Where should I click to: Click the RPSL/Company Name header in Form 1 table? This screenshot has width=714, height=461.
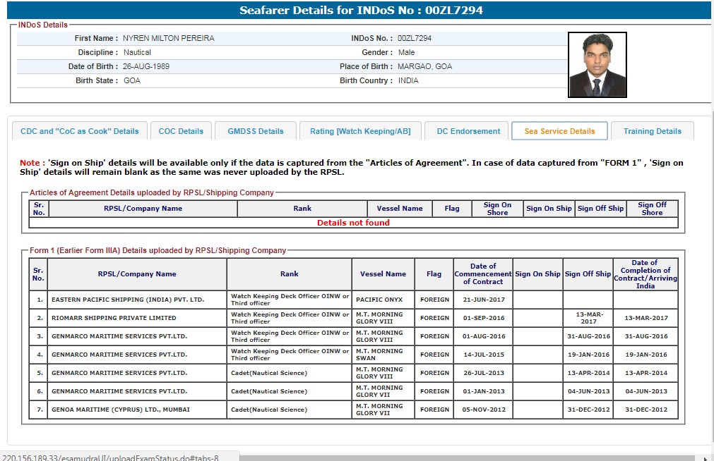[x=137, y=274]
